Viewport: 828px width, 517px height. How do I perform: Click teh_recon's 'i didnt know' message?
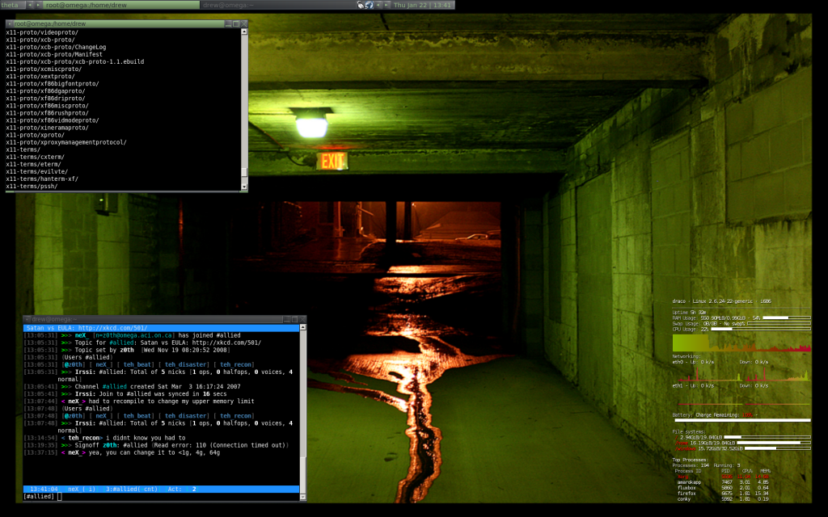pyautogui.click(x=104, y=438)
